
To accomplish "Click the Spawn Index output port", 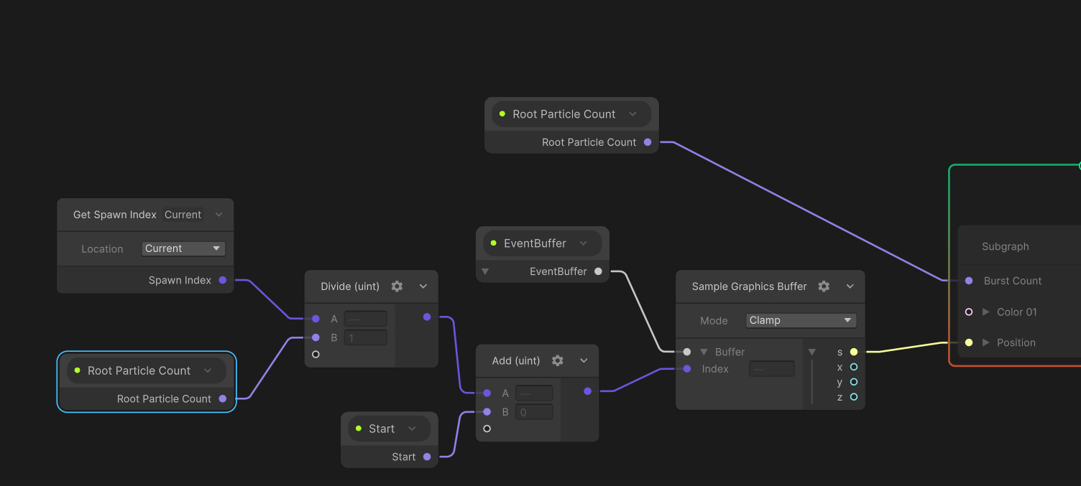I will (224, 280).
